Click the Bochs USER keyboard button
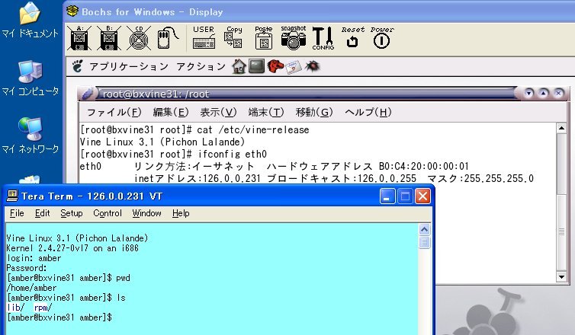The height and width of the screenshot is (335, 575). (x=204, y=37)
